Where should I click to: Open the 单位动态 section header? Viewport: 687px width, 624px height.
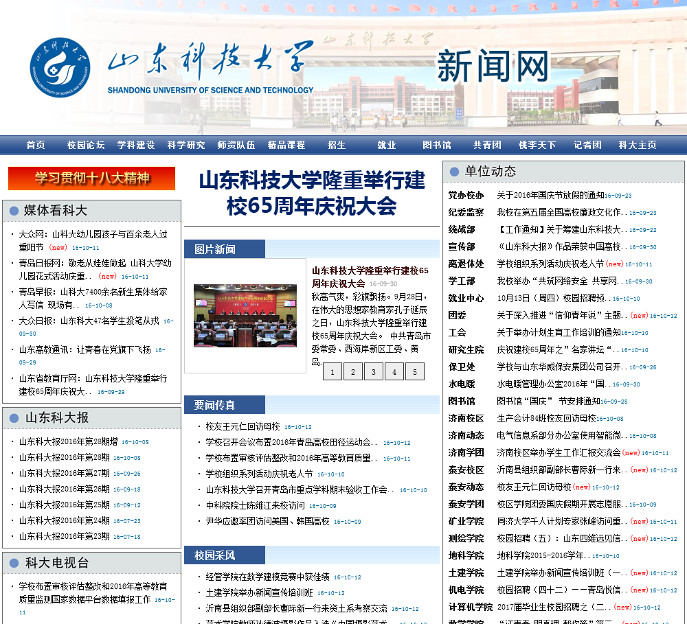click(491, 171)
